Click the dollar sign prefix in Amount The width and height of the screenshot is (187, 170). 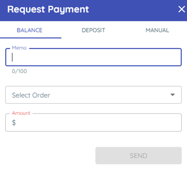14,123
